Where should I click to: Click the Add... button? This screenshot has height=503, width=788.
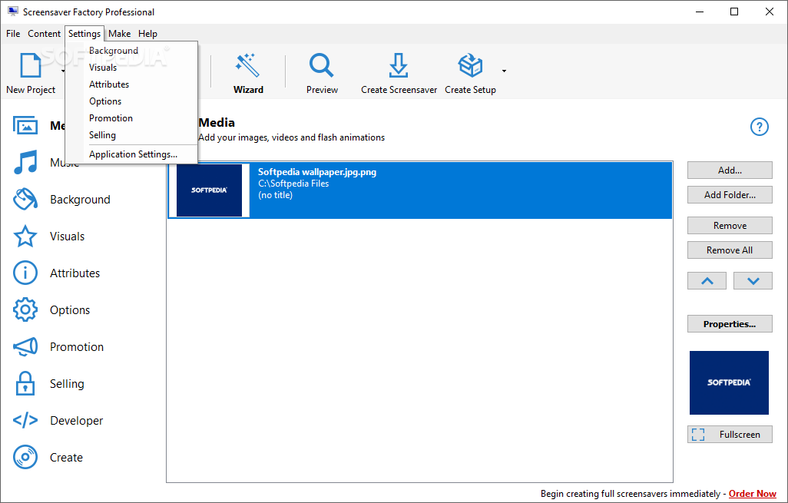pyautogui.click(x=730, y=170)
